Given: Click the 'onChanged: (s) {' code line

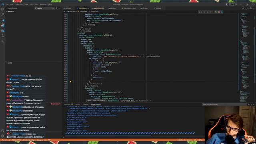Looking at the screenshot, I should [96, 58].
